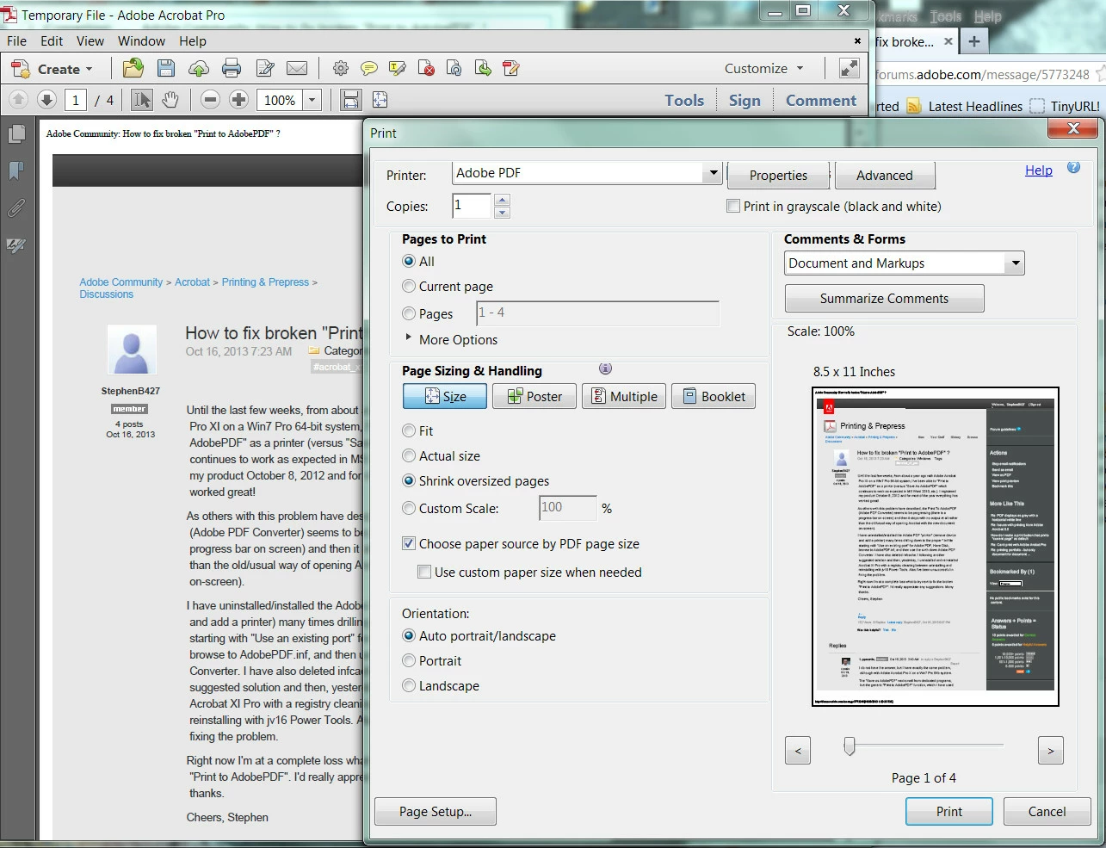Click the Advanced button

(x=885, y=175)
